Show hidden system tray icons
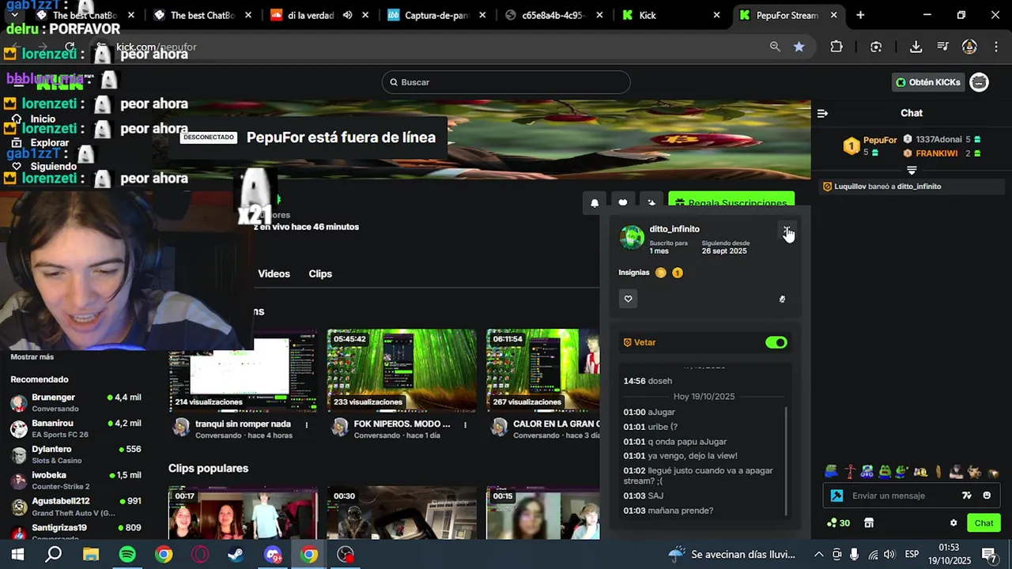 click(x=818, y=555)
